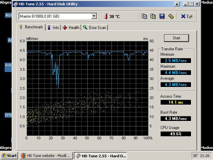
Task: Select the Maxtor 6Y080L0 drive field
Action: click(58, 16)
